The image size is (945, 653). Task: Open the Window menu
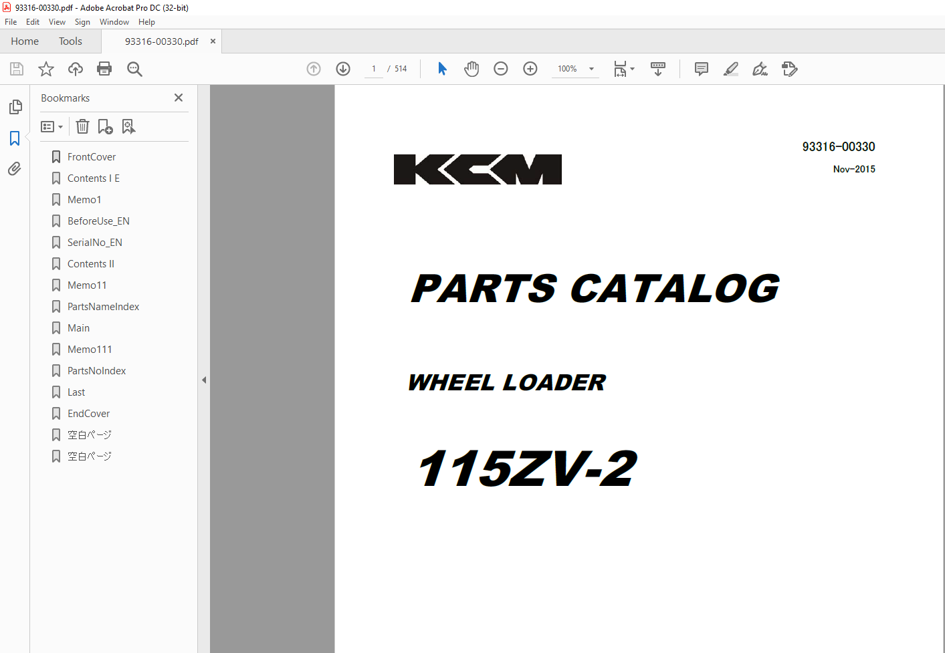(114, 22)
